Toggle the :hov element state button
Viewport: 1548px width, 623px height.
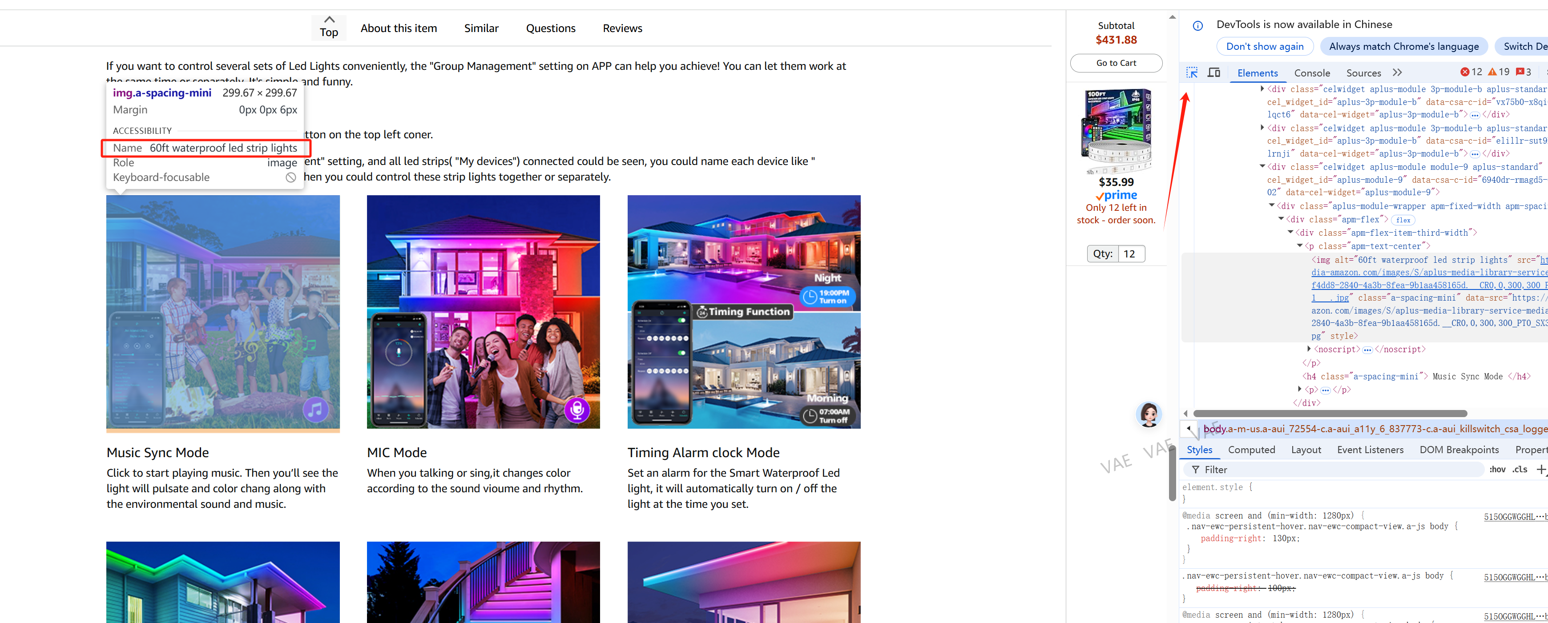(1498, 469)
